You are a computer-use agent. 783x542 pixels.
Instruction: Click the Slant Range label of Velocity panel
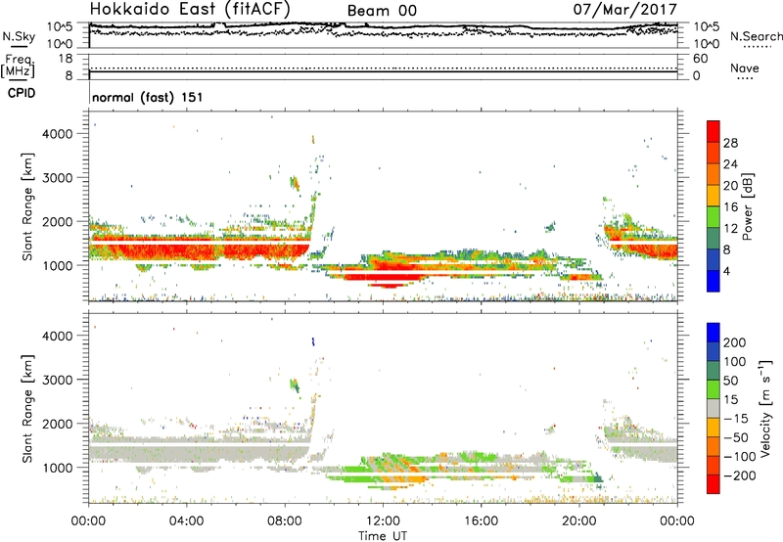pyautogui.click(x=27, y=408)
